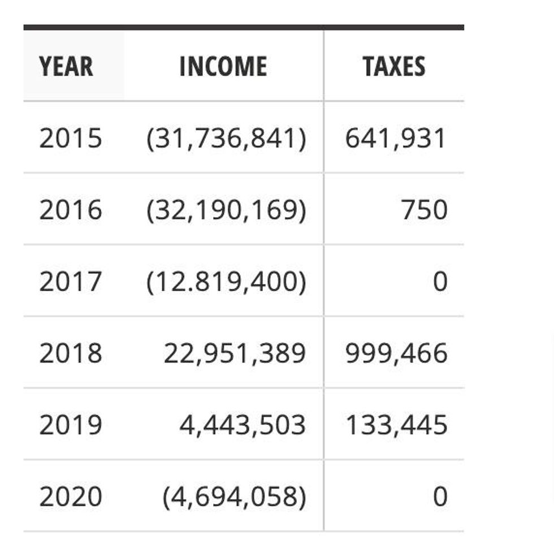Screen dimensions: 554x539
Task: Select the 2018 year cell
Action: (71, 353)
